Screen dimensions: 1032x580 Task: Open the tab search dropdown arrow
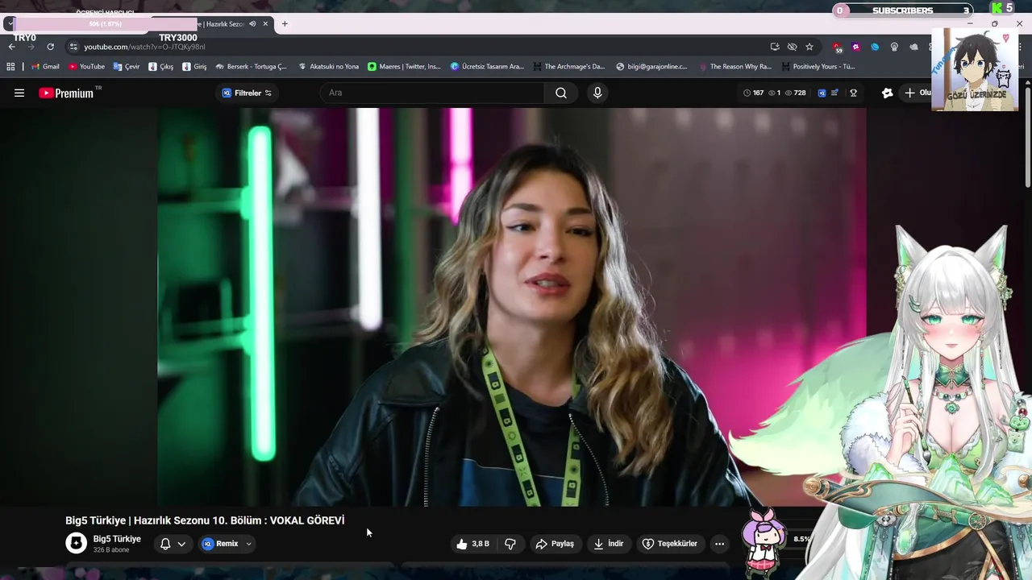(10, 23)
